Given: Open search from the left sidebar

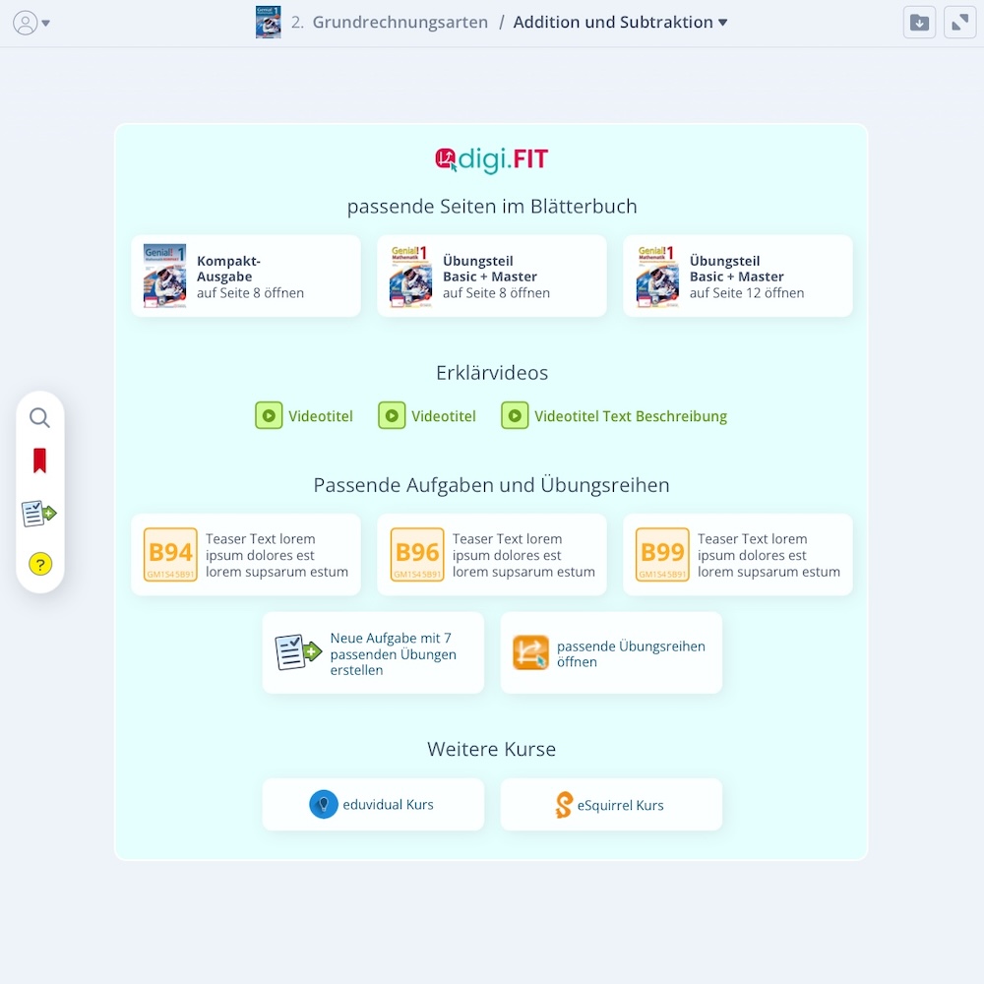Looking at the screenshot, I should coord(39,417).
